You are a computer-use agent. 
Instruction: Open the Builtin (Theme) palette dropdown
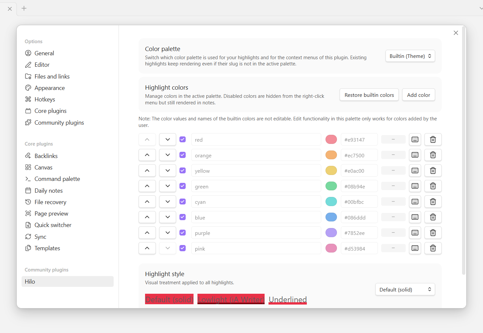click(410, 56)
